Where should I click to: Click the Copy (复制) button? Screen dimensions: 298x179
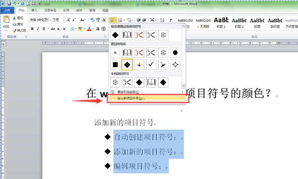18,24
